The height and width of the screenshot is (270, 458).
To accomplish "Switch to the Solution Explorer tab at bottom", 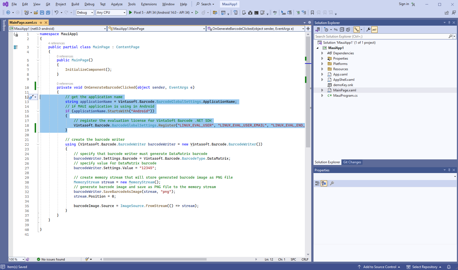I will (x=327, y=162).
